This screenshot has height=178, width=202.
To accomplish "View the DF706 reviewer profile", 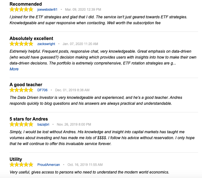I will (42, 90).
